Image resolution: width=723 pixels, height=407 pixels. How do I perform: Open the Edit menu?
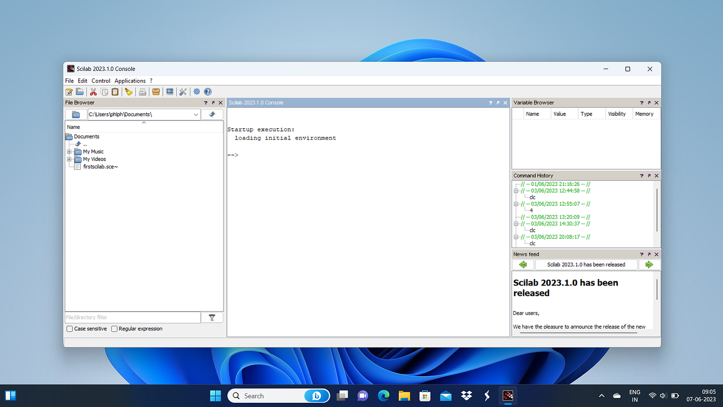[x=83, y=81]
